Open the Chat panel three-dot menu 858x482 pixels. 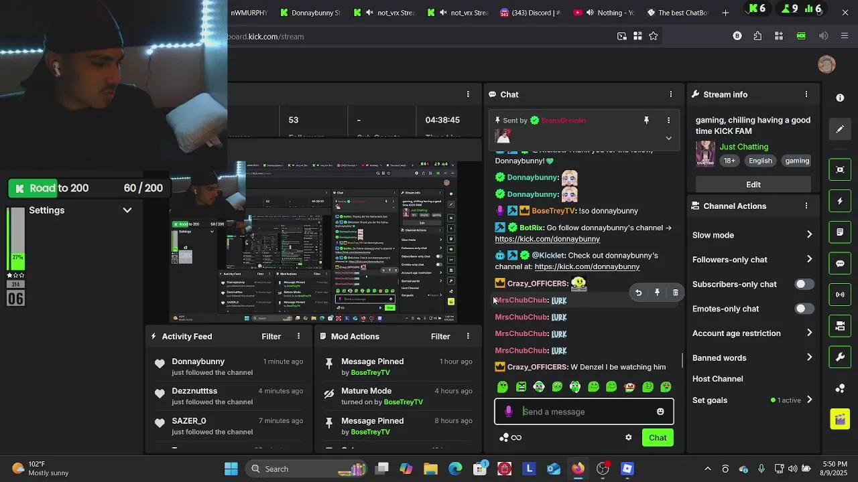tap(670, 94)
